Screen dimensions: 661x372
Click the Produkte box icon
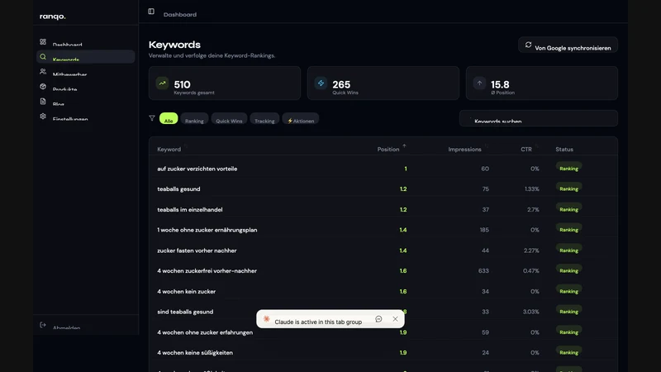43,86
